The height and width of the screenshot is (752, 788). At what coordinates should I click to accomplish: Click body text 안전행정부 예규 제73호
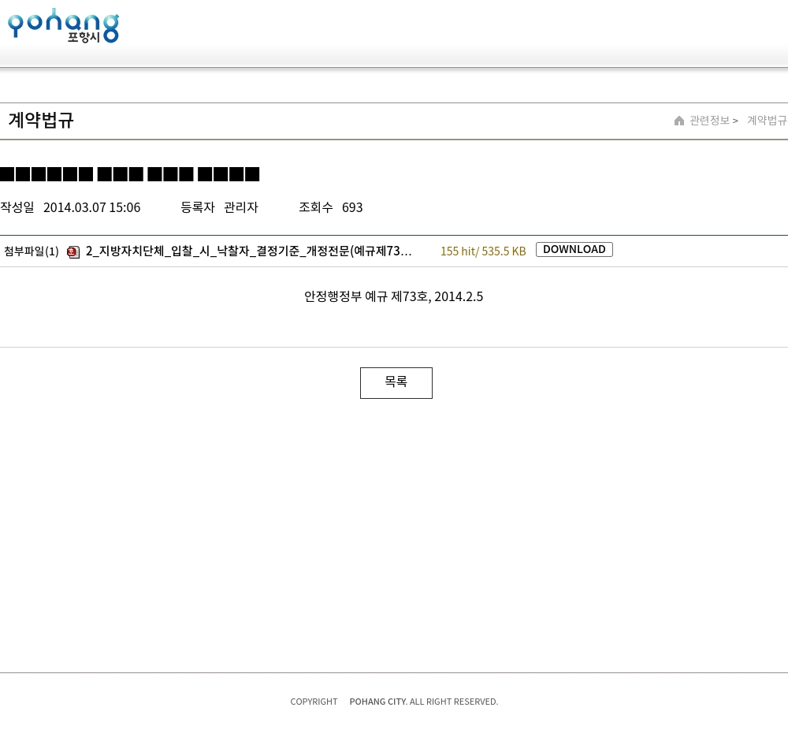393,296
